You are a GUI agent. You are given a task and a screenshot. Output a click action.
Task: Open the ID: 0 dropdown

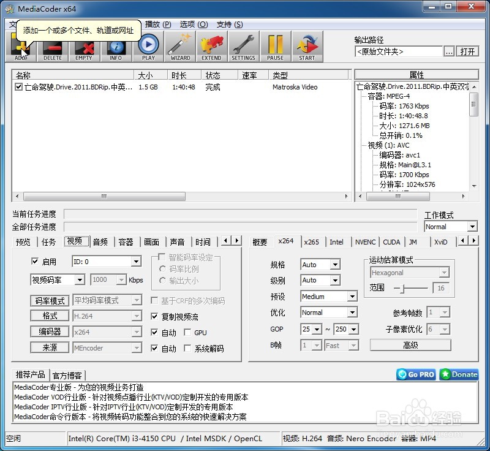click(136, 262)
